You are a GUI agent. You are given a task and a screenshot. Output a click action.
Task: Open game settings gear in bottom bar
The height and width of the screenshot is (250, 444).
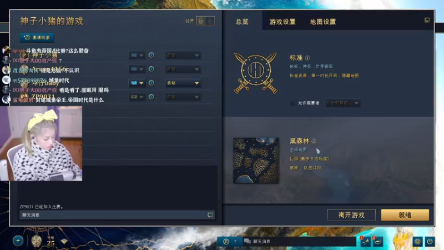(x=417, y=242)
